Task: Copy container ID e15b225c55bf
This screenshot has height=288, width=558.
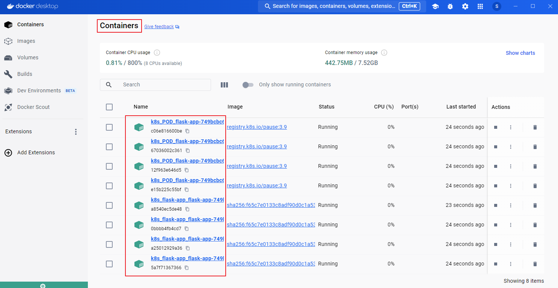Action: pos(187,190)
